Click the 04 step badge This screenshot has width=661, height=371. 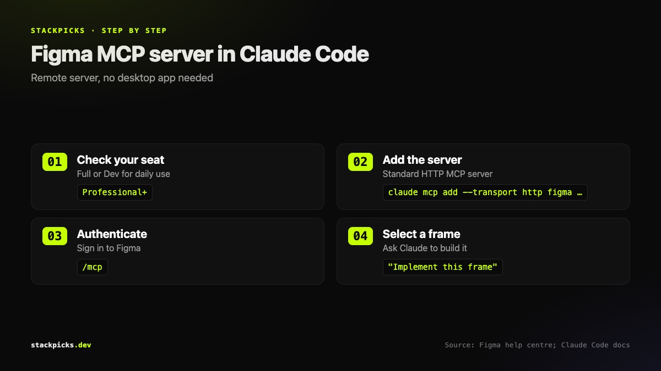(360, 236)
